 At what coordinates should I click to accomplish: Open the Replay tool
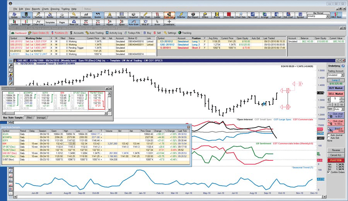click(x=217, y=15)
